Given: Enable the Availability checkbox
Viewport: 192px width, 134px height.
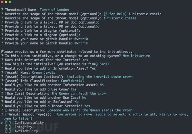Looking at the screenshot, I should (8, 131).
